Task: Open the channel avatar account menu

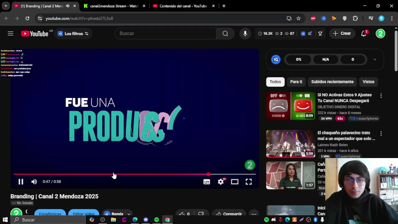Action: (381, 33)
